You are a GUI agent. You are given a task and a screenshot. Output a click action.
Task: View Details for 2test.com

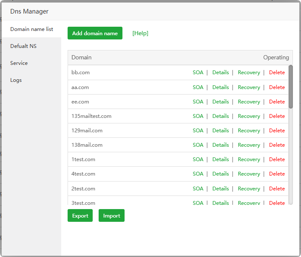pyautogui.click(x=221, y=189)
